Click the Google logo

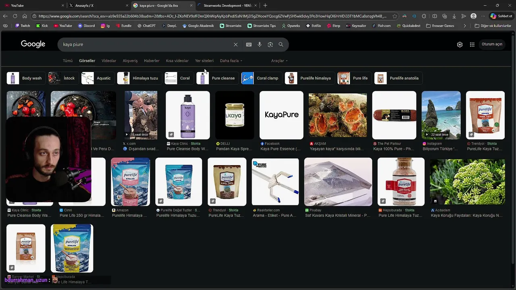tap(33, 44)
